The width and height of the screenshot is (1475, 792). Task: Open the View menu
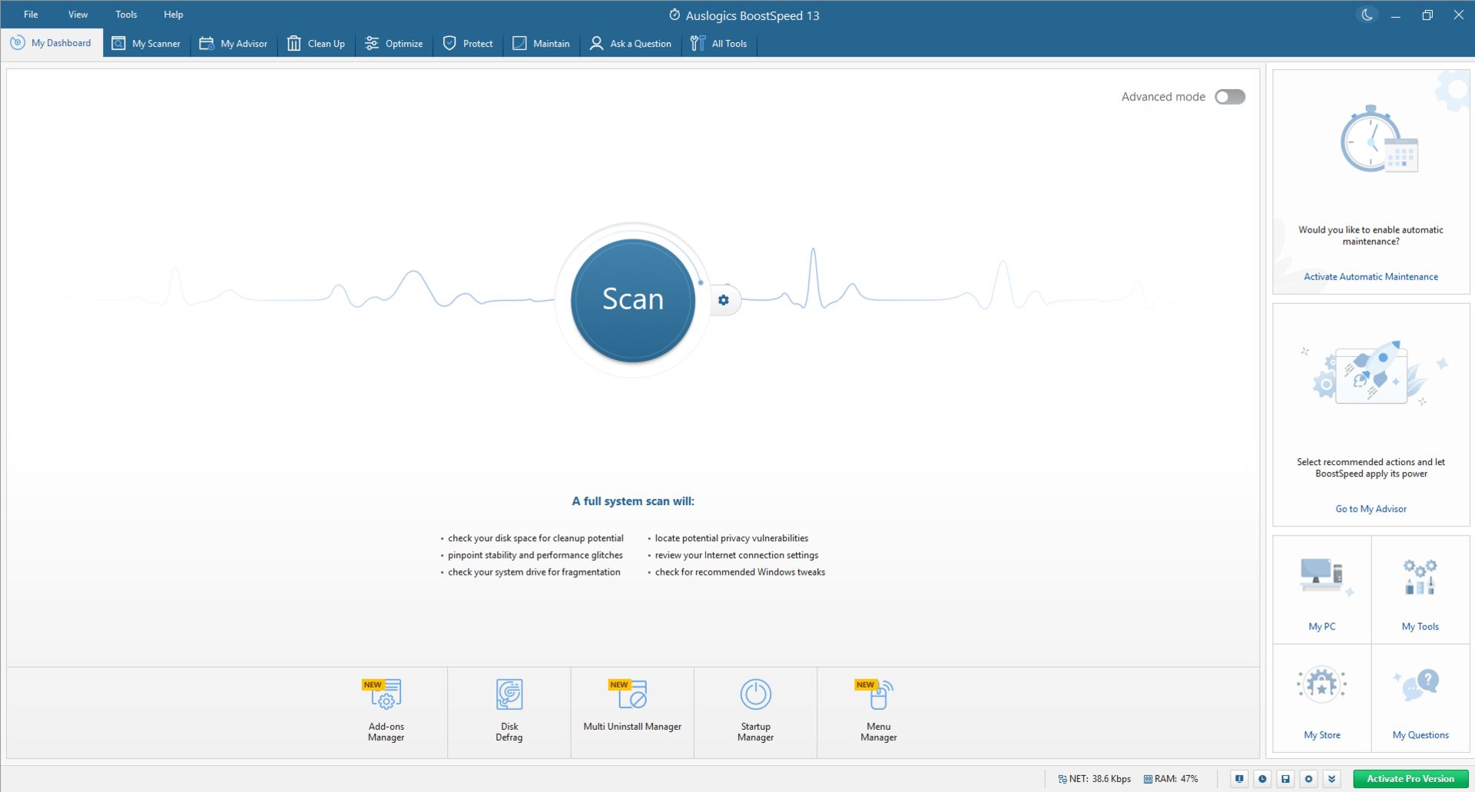tap(78, 15)
